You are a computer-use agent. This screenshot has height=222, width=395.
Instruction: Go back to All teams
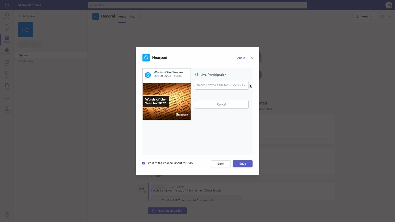pos(27,16)
